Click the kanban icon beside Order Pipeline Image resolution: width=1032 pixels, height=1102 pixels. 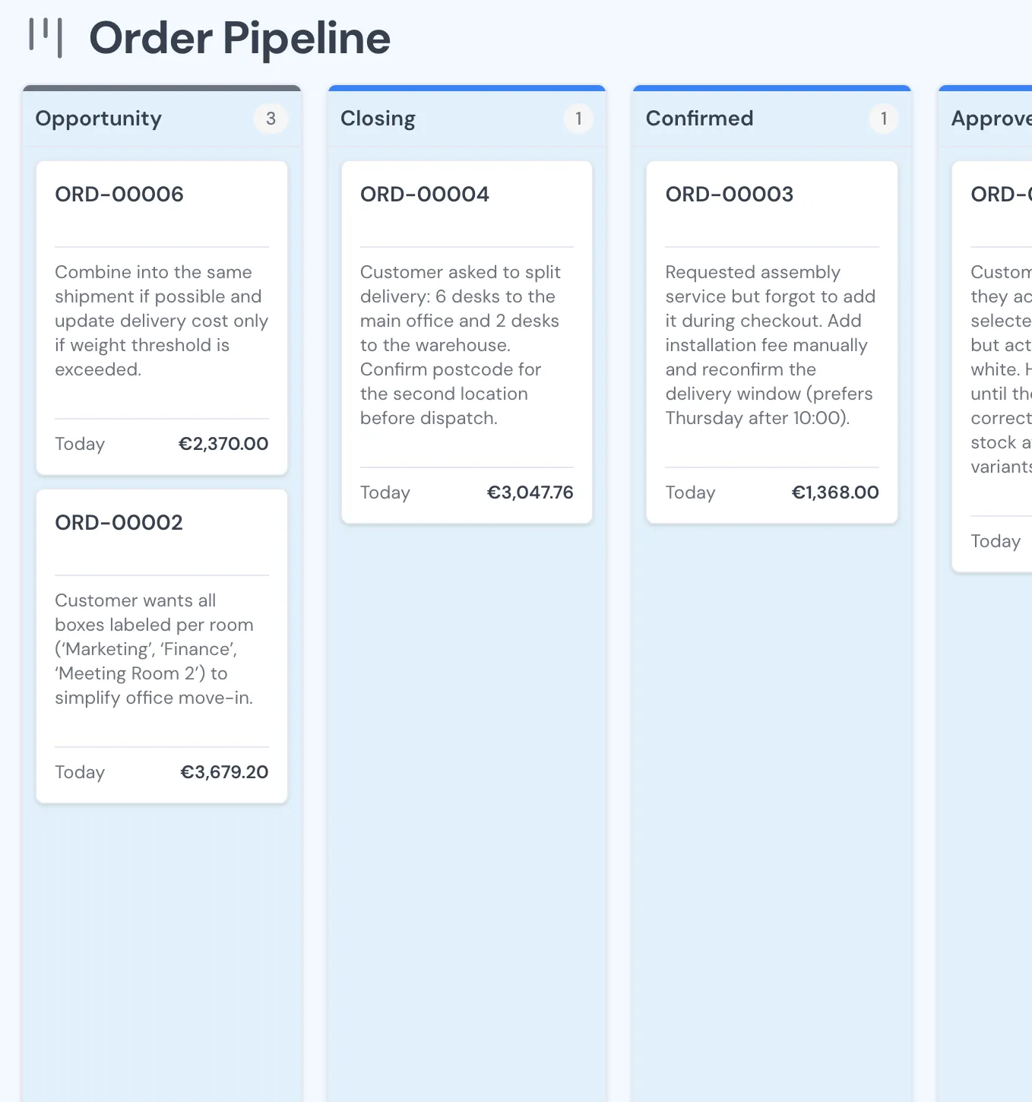(46, 38)
